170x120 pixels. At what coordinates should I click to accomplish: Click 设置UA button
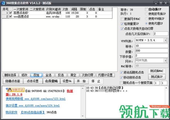coord(67,81)
